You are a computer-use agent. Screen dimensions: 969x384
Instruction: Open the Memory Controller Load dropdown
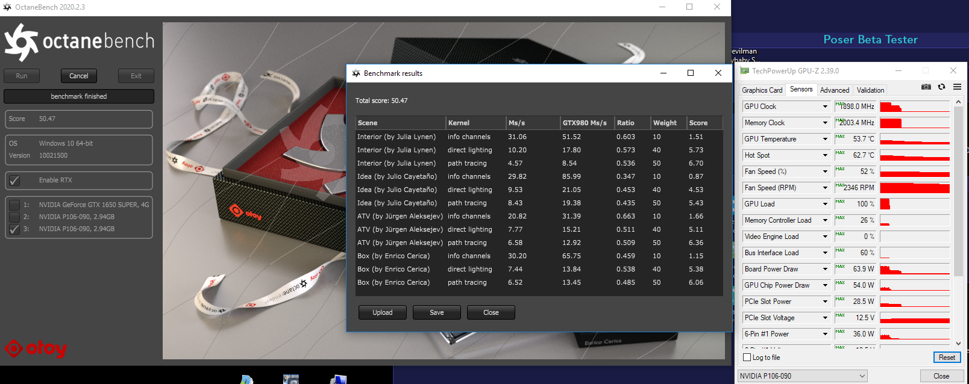pyautogui.click(x=826, y=220)
